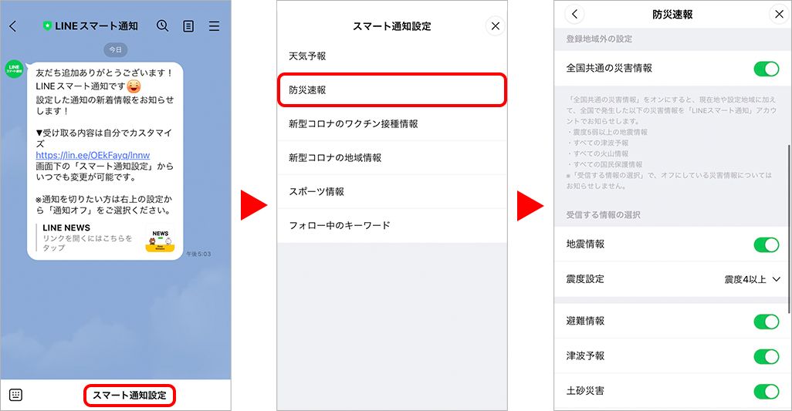Open https://lin.ee/OEkFayq/lnnw link
Viewport: 792px width, 411px height.
pos(93,155)
